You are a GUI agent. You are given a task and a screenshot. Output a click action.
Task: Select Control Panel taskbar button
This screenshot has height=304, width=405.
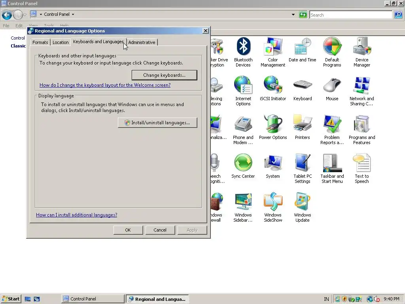pyautogui.click(x=93, y=299)
